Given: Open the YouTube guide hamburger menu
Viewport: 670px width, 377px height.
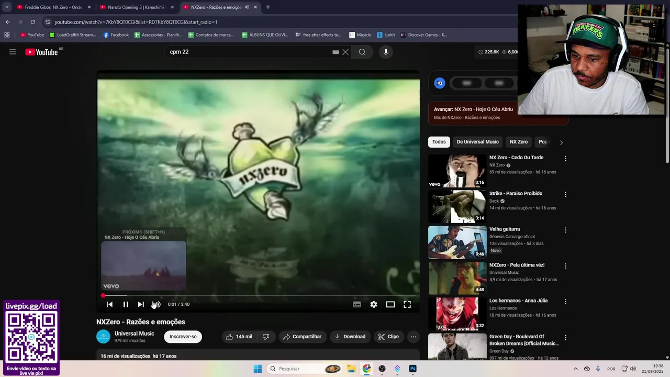Looking at the screenshot, I should [x=13, y=52].
